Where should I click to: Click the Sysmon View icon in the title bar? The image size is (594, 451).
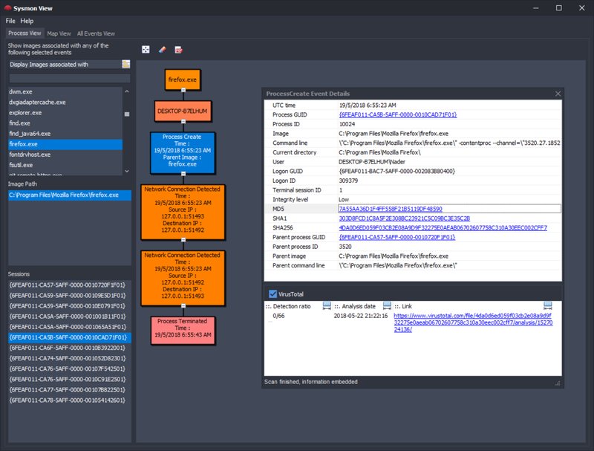click(x=9, y=8)
